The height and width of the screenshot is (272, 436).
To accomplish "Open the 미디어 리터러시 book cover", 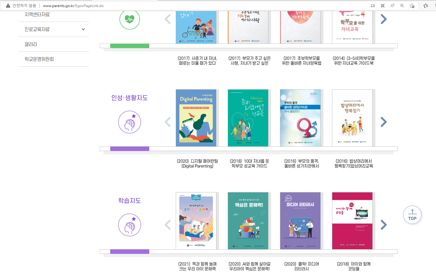I will [300, 221].
